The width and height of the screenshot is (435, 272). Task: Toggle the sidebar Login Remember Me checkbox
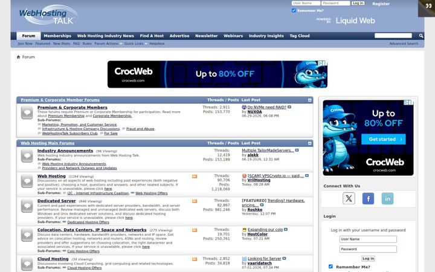click(330, 267)
